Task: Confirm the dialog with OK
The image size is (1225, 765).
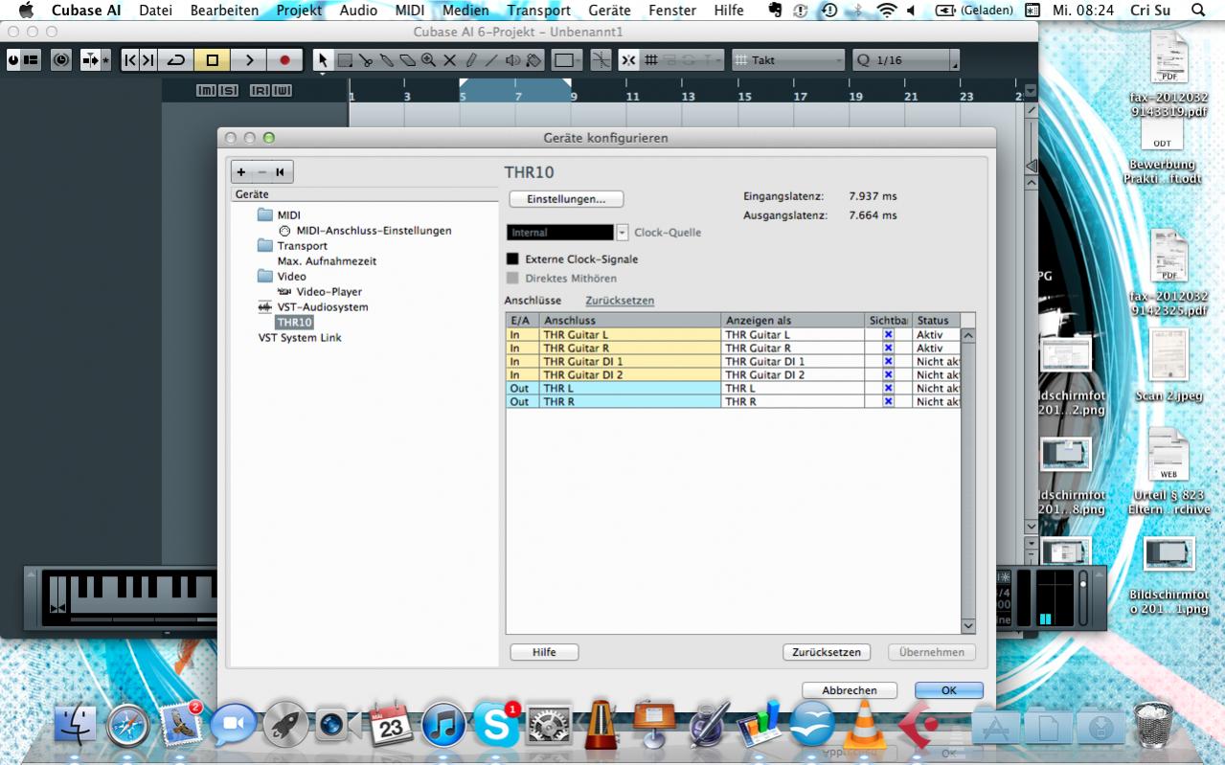Action: tap(949, 690)
